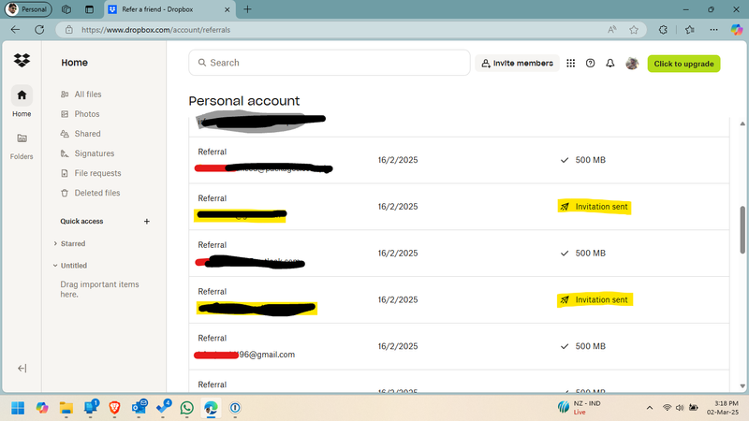Click the Dropbox logo icon
The image size is (749, 421).
[x=22, y=62]
